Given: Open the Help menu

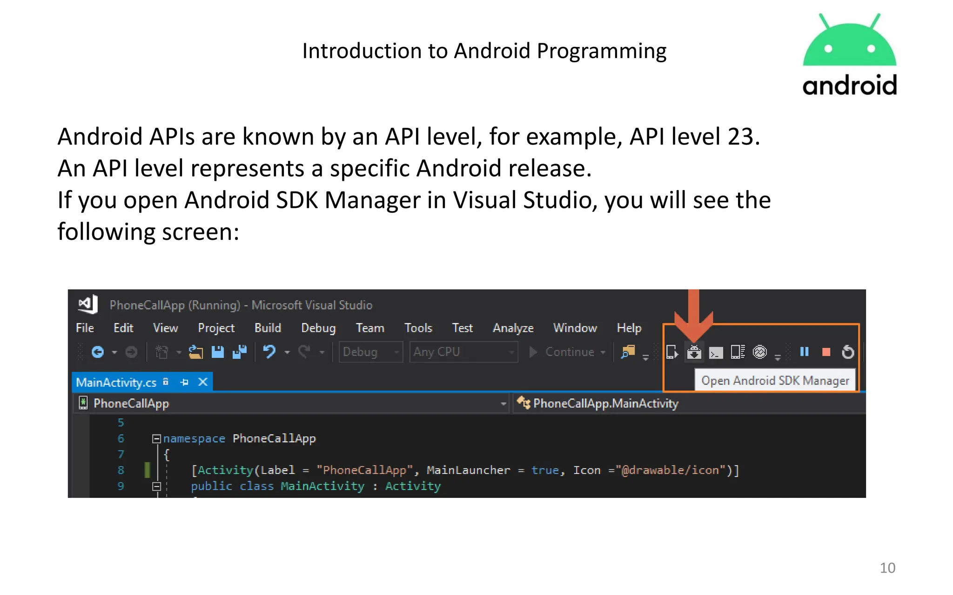Looking at the screenshot, I should [x=629, y=328].
